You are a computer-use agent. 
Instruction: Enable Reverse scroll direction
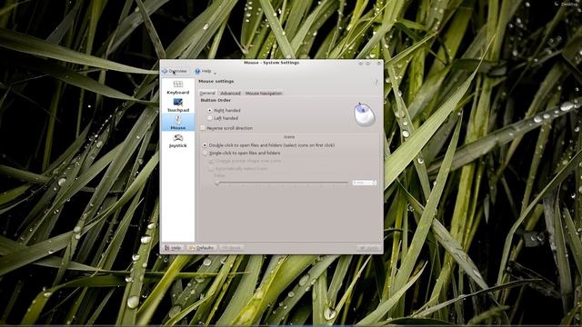[226, 128]
